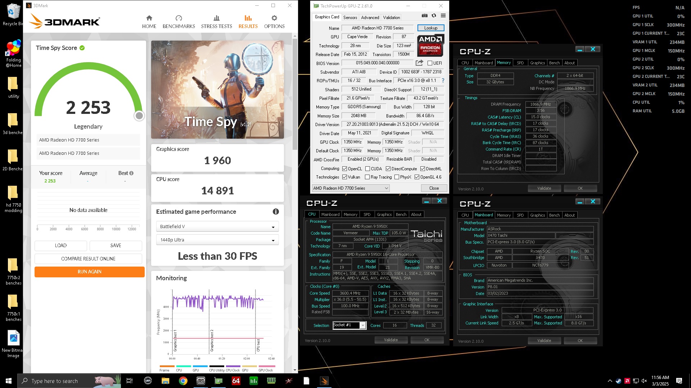The width and height of the screenshot is (691, 388).
Task: Open the Recycle Bin desktop icon
Action: pos(13,14)
